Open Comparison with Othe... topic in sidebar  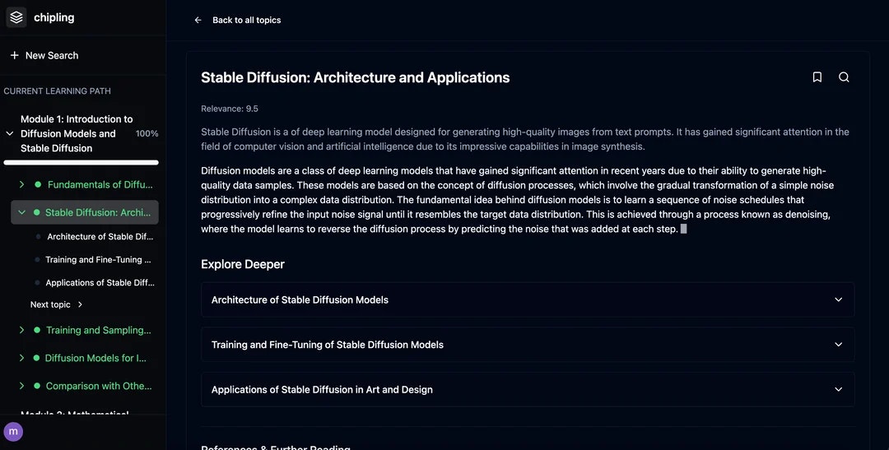[99, 386]
